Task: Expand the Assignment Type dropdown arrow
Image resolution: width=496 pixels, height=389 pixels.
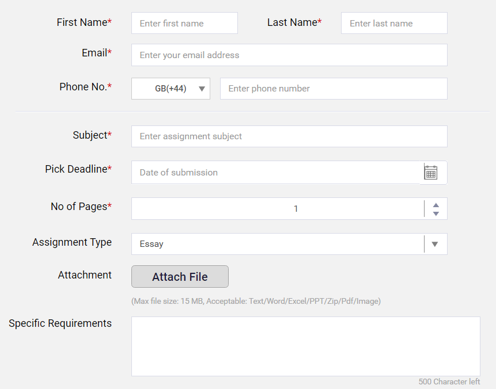Action: click(435, 244)
